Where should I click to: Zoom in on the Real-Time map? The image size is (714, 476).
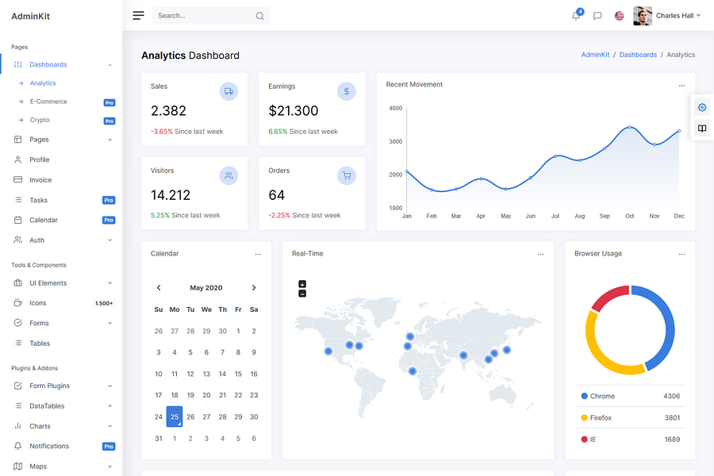(x=302, y=284)
